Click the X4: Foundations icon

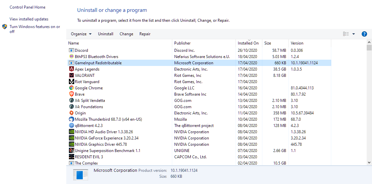(72, 107)
